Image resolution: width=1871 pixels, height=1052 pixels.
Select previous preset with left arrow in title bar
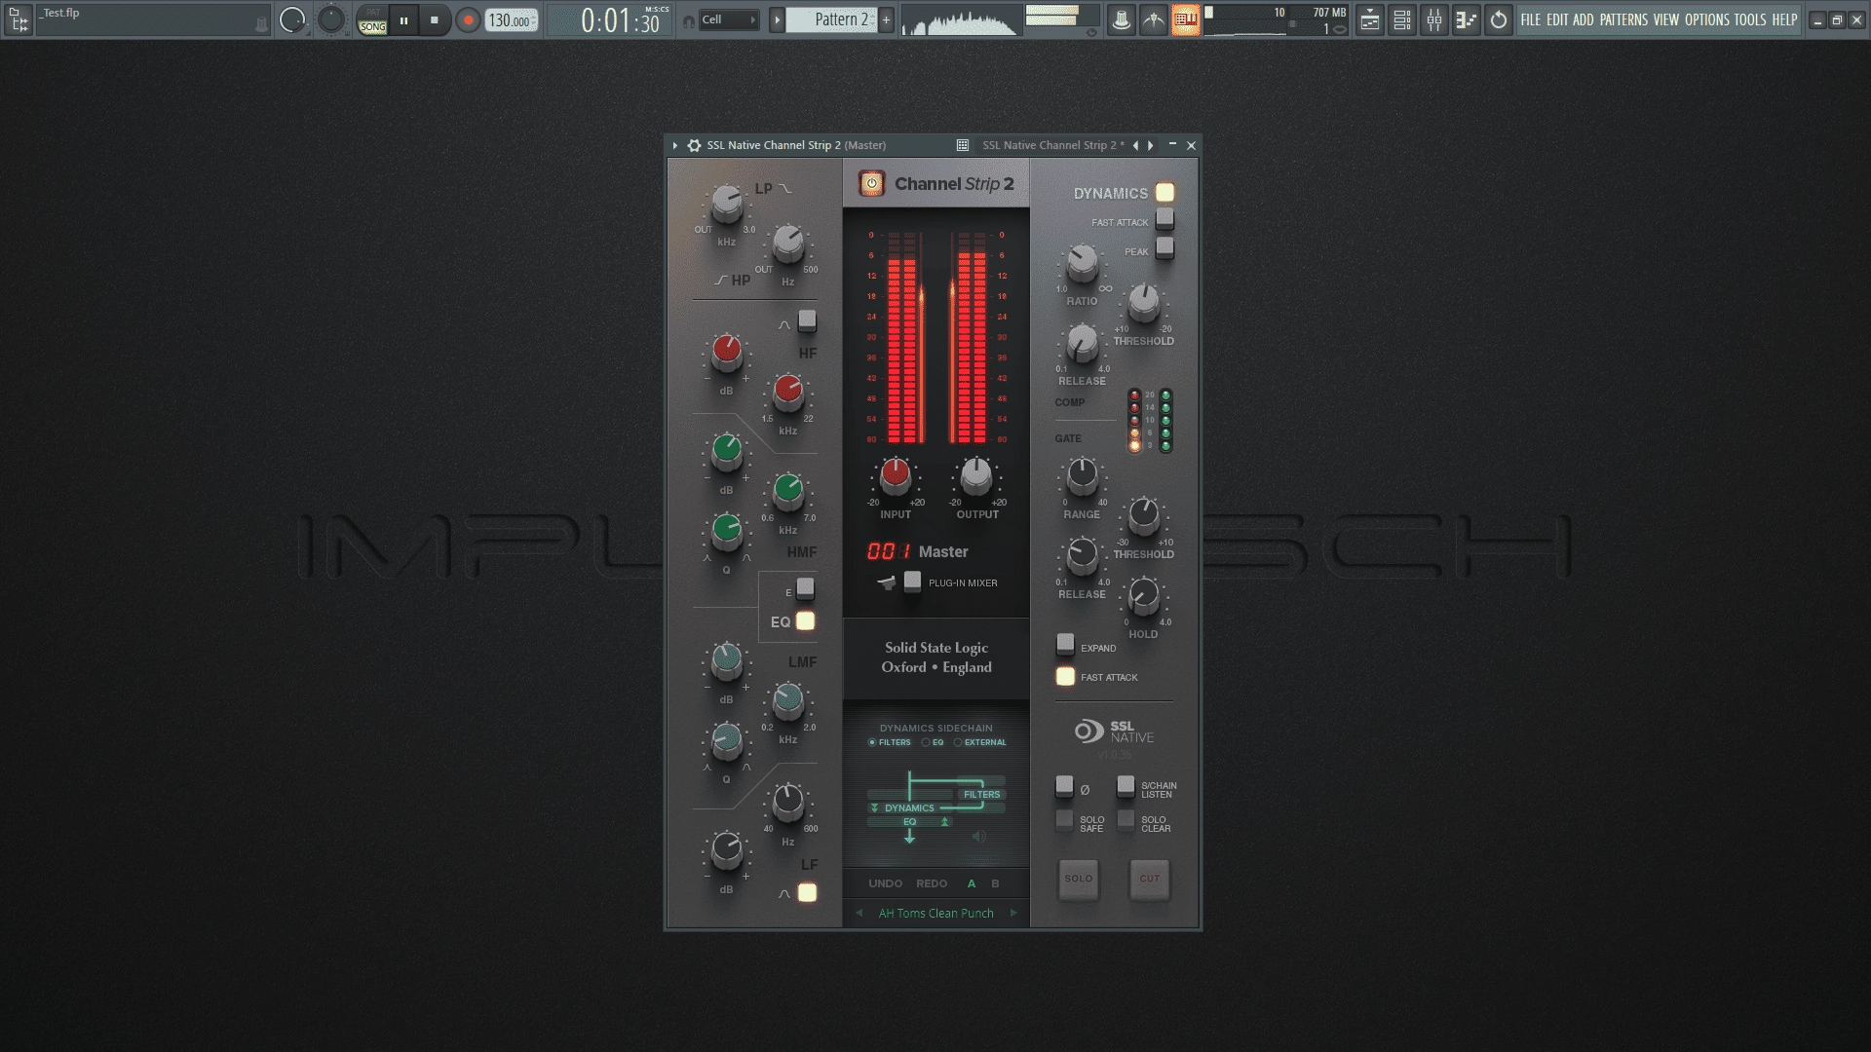coord(1135,145)
